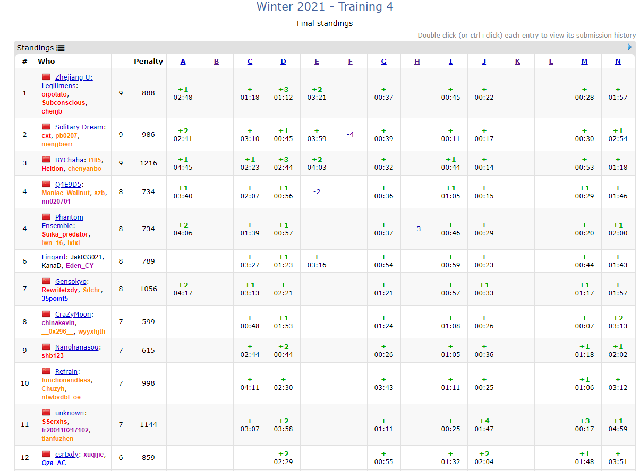Open problem A from the column header
Screen dimensions: 640x471
[x=183, y=61]
